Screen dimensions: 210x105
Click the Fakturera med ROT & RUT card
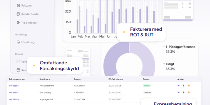tap(141, 32)
